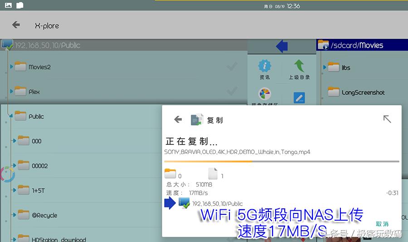Expand the Movies2 folder arrow
The image size is (408, 242).
tap(11, 67)
